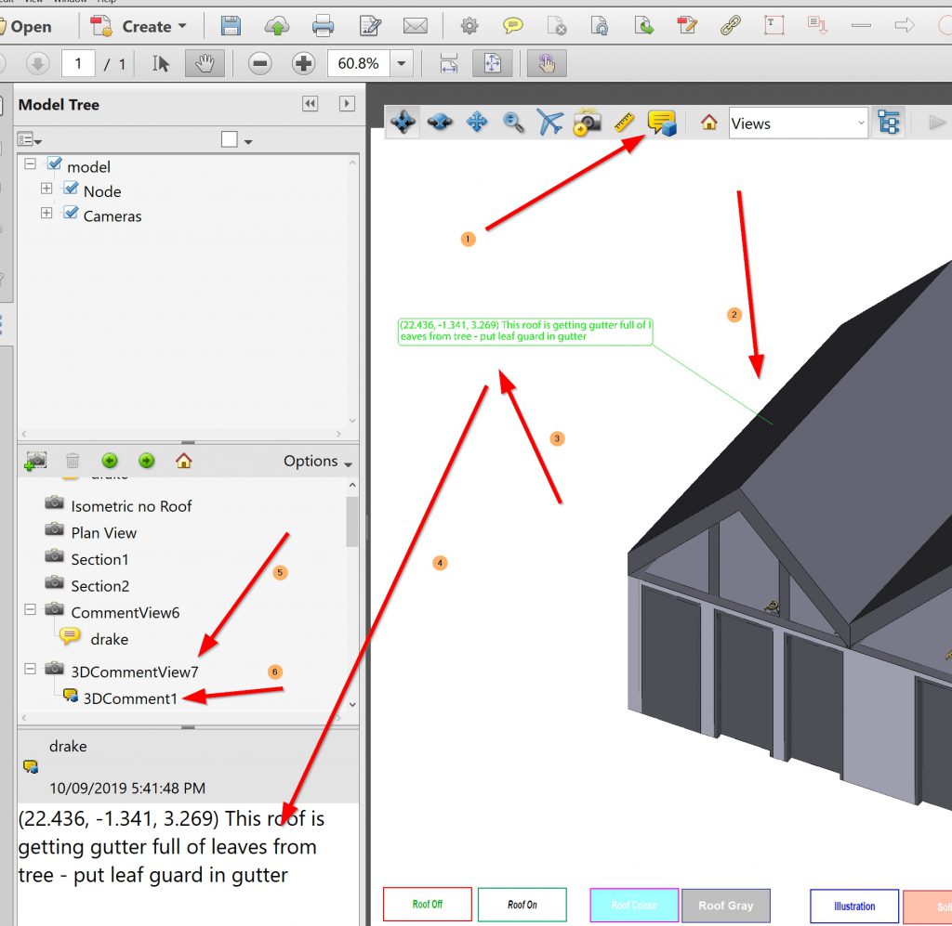
Task: Toggle the Node visibility checkbox
Action: pyautogui.click(x=71, y=189)
